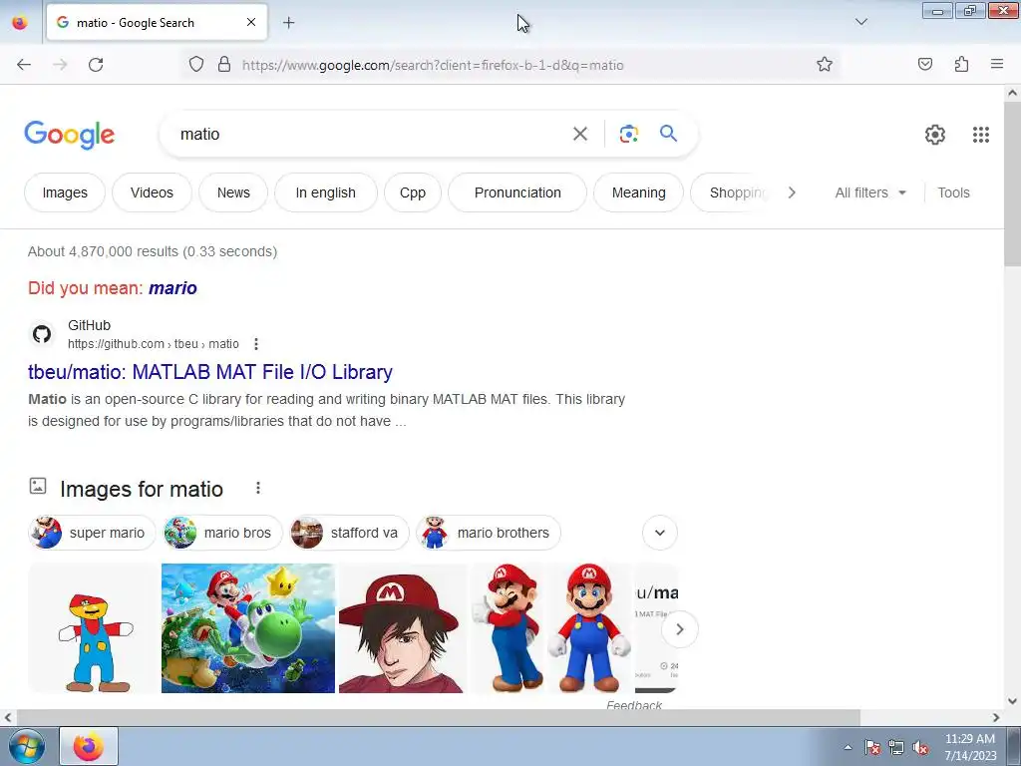The width and height of the screenshot is (1021, 766).
Task: Click the forward navigation arrow
Action: click(60, 65)
